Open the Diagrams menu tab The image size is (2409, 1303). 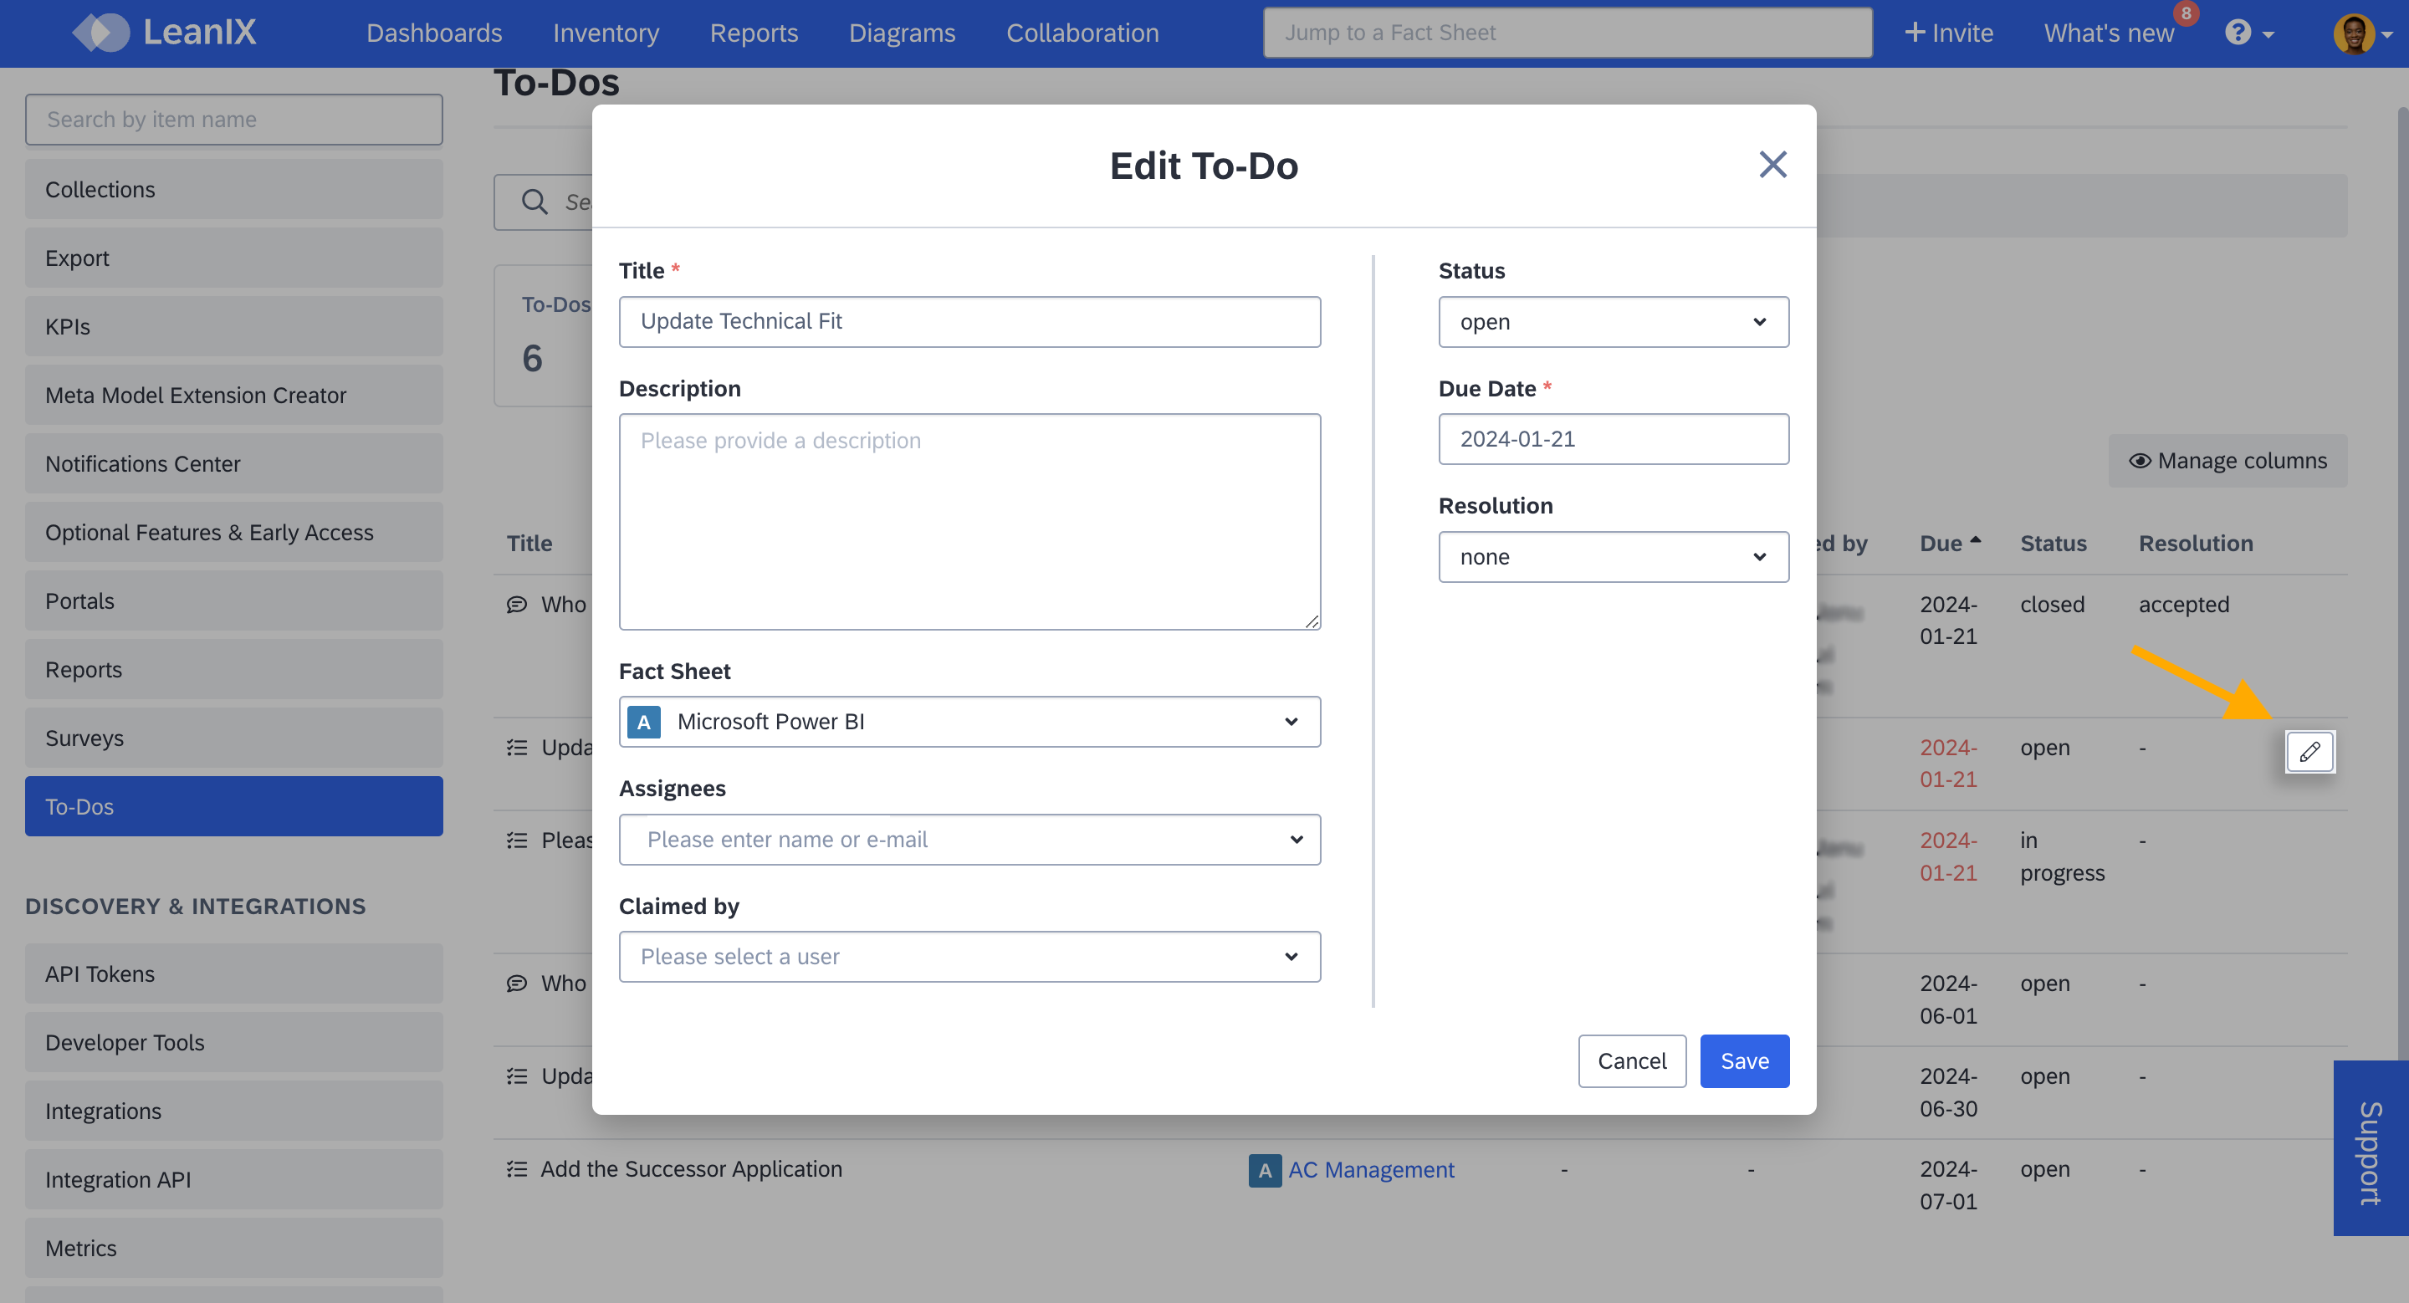[x=902, y=32]
